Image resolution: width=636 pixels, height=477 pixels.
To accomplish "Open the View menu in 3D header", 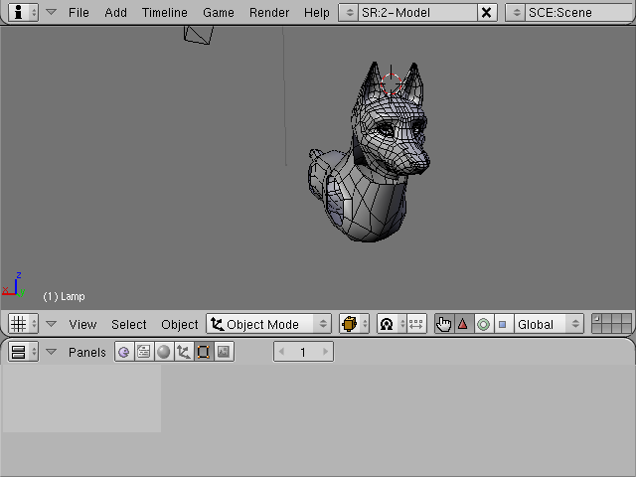I will 82,325.
